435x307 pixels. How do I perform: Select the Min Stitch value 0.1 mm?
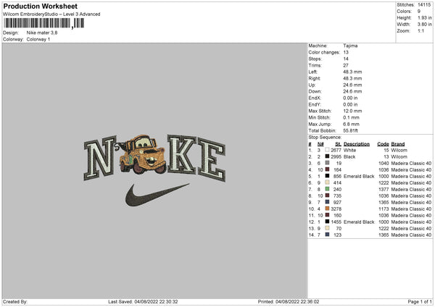point(351,117)
